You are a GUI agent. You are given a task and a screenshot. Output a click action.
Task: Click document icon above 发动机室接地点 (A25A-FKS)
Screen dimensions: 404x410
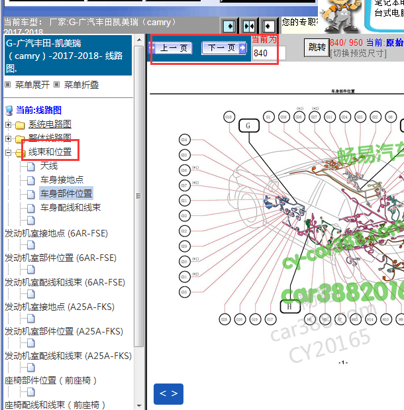coord(31,294)
